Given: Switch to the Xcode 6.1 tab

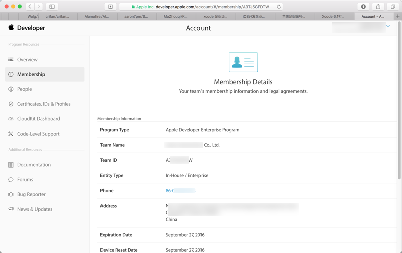Looking at the screenshot, I should coord(333,16).
